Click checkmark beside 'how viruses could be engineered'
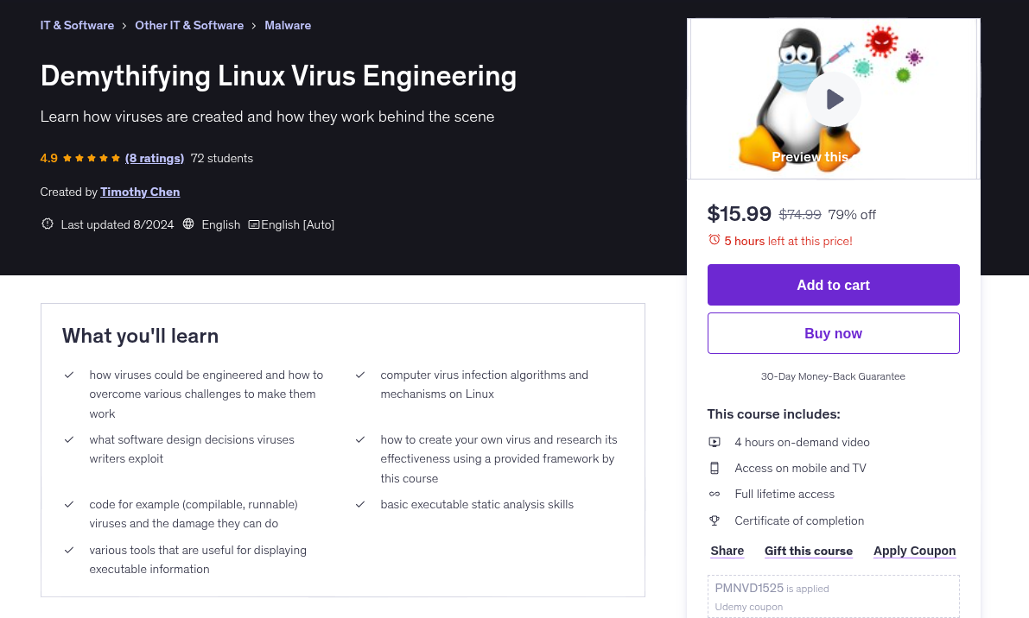Viewport: 1029px width, 618px height. (x=69, y=375)
